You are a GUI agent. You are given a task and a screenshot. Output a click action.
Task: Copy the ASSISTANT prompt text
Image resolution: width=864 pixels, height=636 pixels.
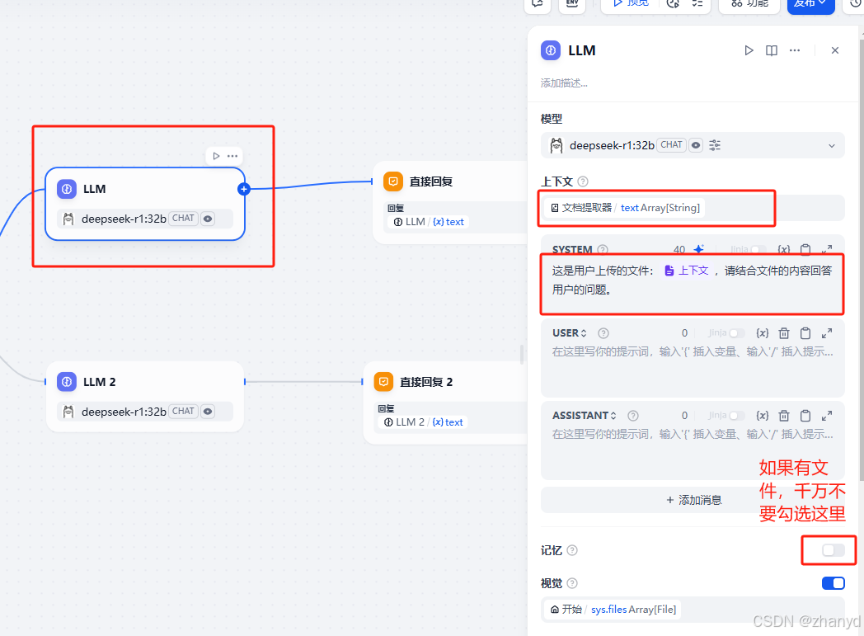pyautogui.click(x=805, y=416)
